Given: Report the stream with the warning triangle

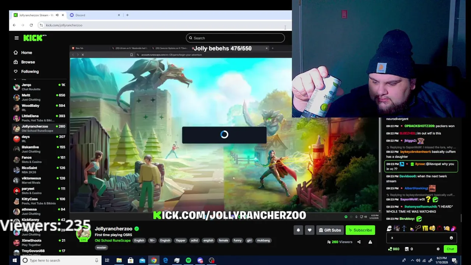Looking at the screenshot, I should tap(370, 242).
